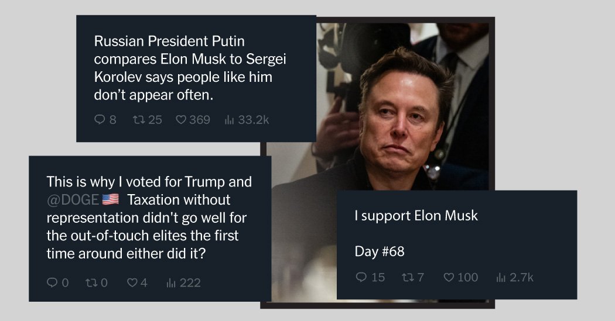
Task: View analytics icon showing 33.2k views
Action: pos(229,120)
